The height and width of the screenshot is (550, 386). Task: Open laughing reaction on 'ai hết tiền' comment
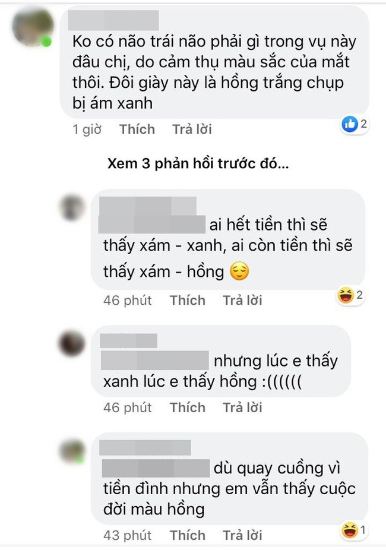pyautogui.click(x=346, y=295)
